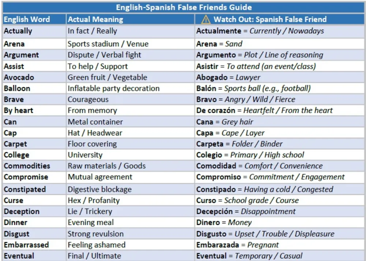The image size is (366, 261).
Task: Click the cell reading 'Sports stadium / Venue'
Action: coord(130,44)
